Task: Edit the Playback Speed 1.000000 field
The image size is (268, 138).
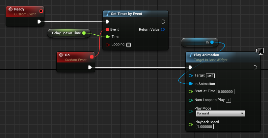Action: [x=204, y=127]
